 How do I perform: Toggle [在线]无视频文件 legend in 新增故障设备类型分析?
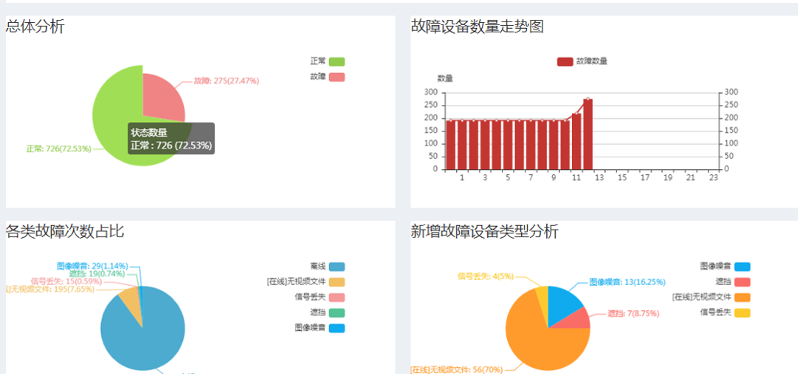tap(742, 297)
